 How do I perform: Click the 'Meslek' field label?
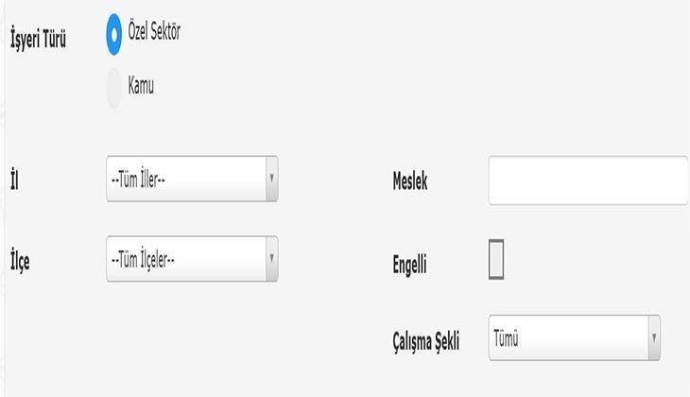tap(409, 181)
